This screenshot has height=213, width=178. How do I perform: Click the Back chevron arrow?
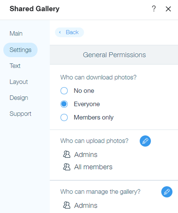tap(60, 32)
